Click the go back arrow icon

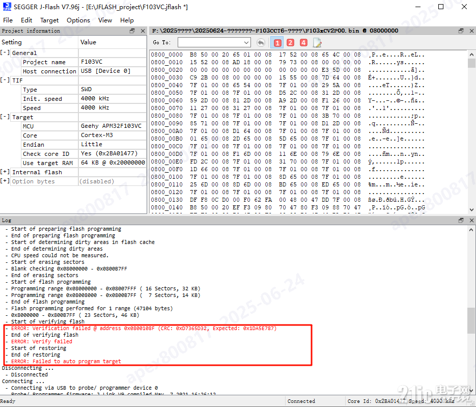(261, 42)
